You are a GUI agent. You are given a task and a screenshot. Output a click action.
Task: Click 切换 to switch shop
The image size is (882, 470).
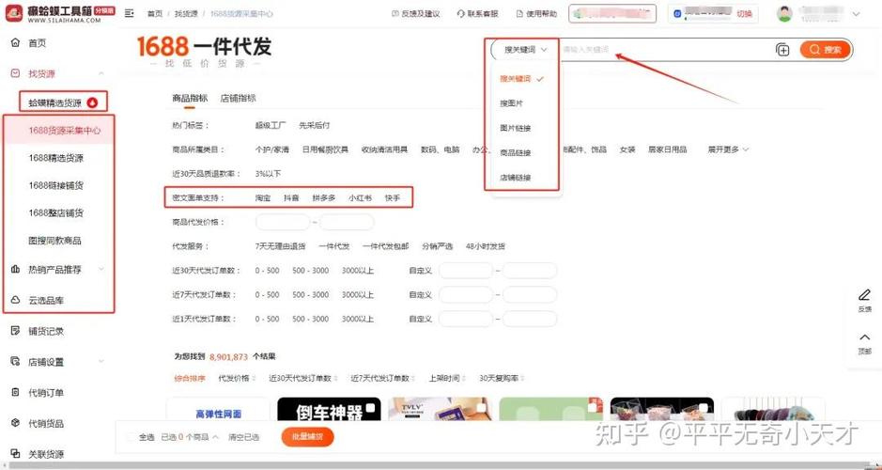744,13
